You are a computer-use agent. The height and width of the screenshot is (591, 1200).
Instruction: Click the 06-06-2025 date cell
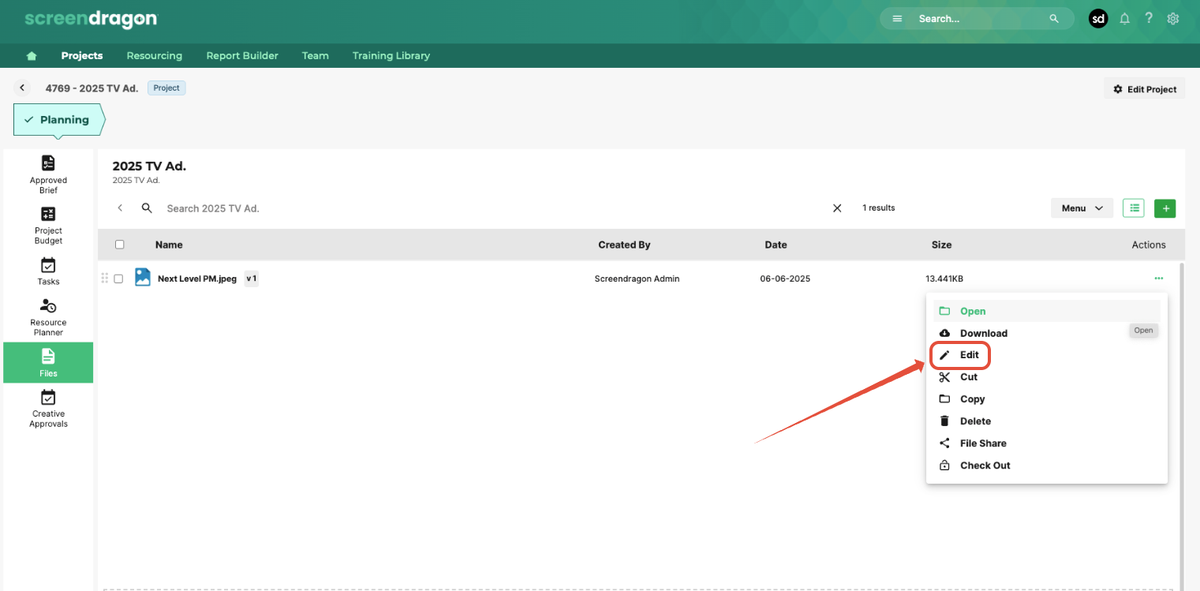point(785,279)
